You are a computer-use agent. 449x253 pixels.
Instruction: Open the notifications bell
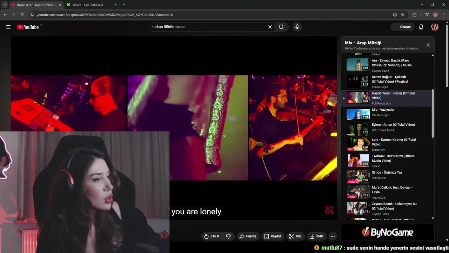(421, 27)
